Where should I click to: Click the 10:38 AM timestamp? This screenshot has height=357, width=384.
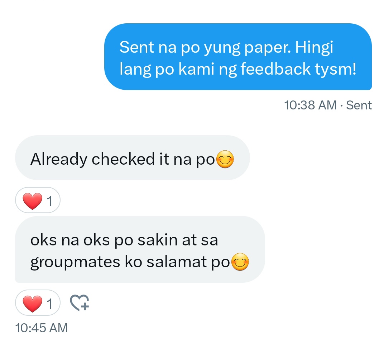tap(310, 105)
